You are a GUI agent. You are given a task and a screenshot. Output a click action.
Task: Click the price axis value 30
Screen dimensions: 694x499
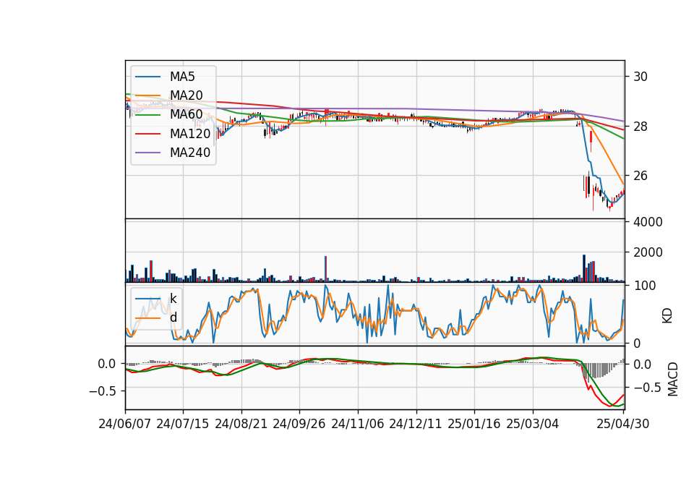641,77
